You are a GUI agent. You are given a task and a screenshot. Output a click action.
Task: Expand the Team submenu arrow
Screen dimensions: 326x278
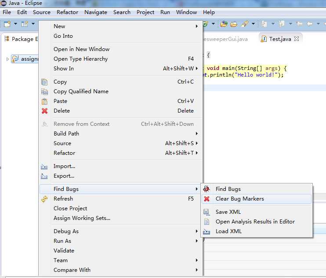tap(196, 260)
